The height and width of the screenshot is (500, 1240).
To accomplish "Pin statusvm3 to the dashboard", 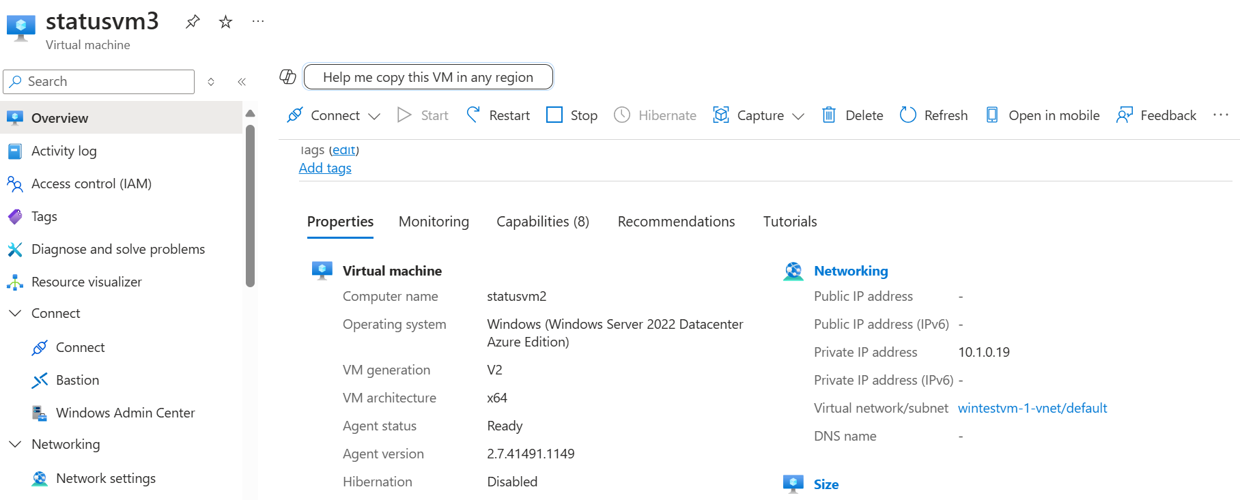I will [193, 22].
